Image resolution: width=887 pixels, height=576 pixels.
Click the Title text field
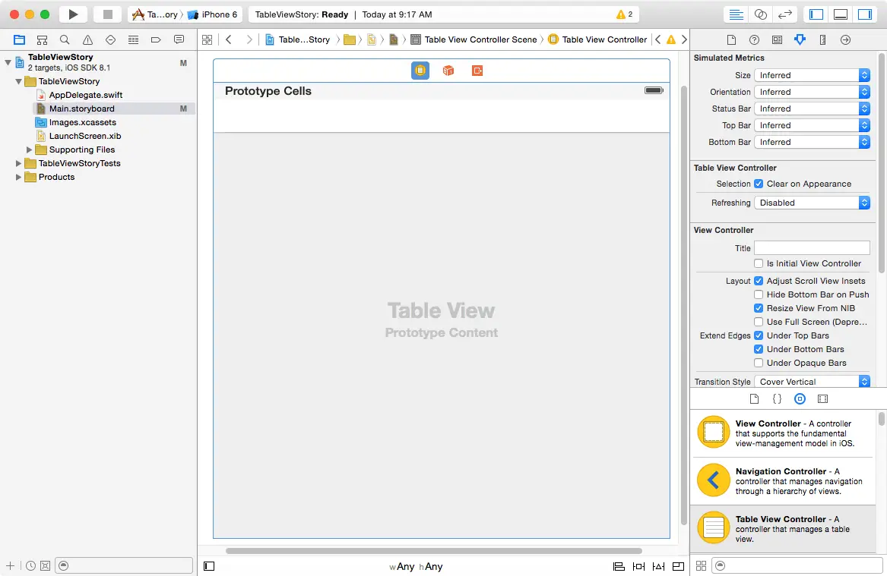pos(812,248)
